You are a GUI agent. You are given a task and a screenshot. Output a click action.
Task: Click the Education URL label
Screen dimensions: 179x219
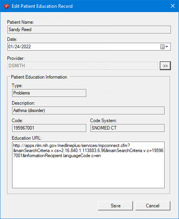point(27,138)
